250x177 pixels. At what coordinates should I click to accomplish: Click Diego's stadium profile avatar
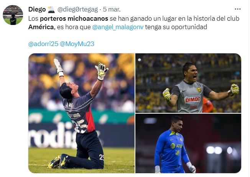[x=13, y=15]
